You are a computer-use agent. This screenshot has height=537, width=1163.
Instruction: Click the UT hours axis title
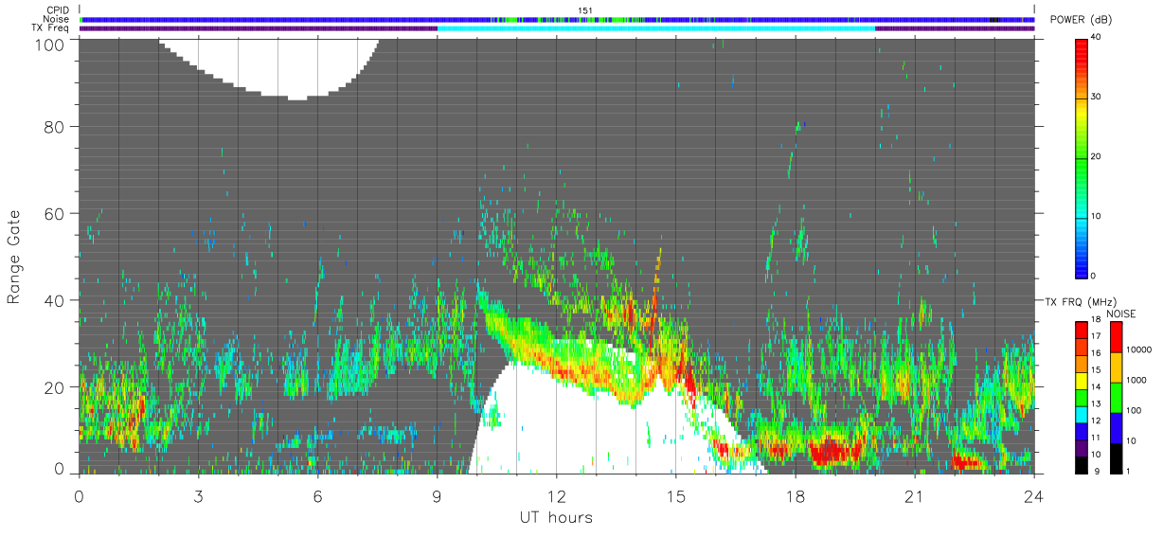coord(556,517)
